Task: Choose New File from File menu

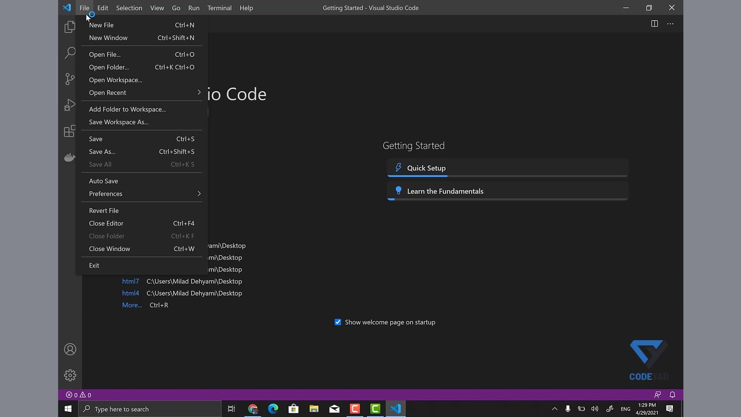Action: pos(102,25)
